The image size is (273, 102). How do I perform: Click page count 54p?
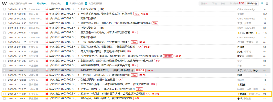265,23
